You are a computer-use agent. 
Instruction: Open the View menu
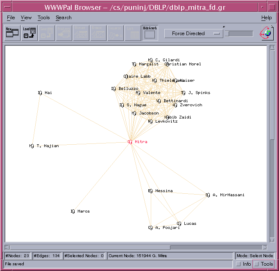point(26,18)
